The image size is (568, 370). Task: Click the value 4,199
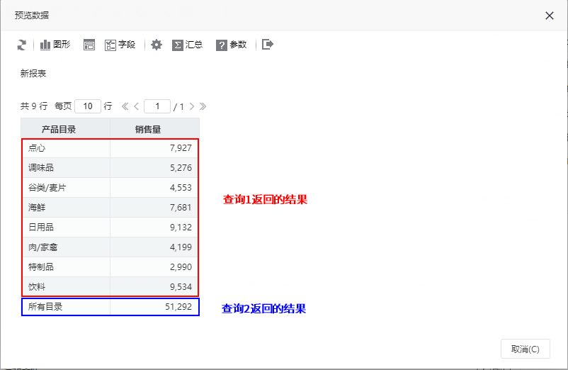click(x=181, y=247)
